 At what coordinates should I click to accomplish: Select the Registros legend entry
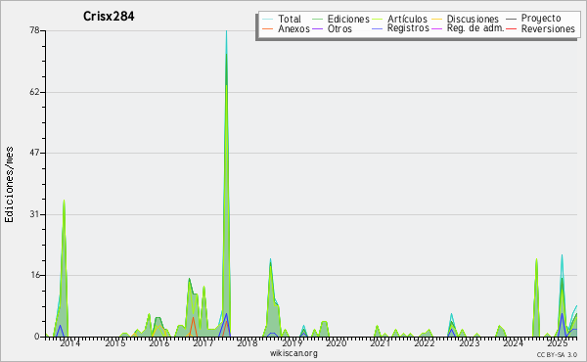(x=400, y=28)
